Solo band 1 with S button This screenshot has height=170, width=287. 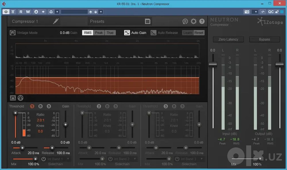click(x=49, y=106)
